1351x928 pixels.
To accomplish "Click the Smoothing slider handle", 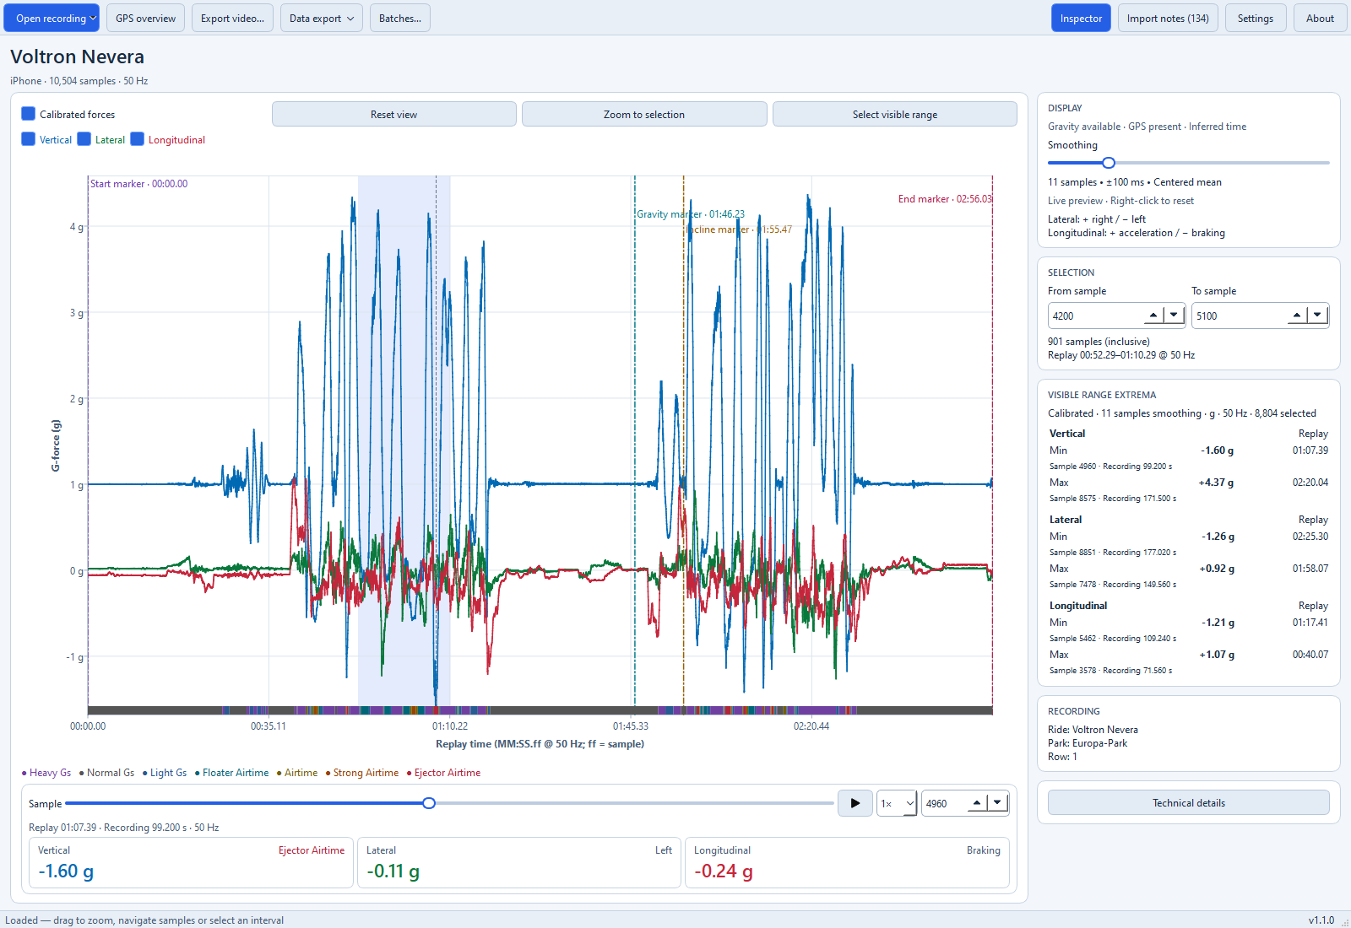I will 1109,163.
